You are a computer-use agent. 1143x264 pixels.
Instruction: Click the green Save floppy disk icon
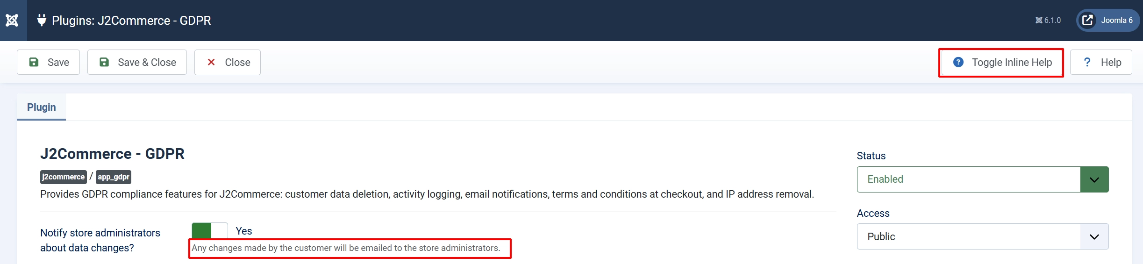[x=34, y=62]
